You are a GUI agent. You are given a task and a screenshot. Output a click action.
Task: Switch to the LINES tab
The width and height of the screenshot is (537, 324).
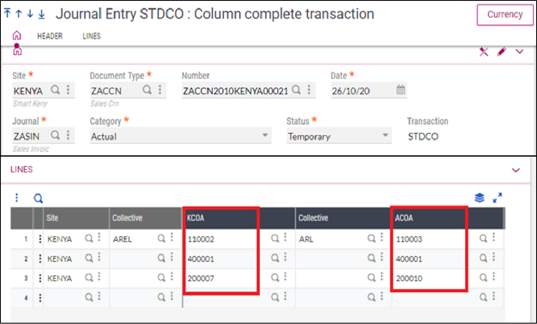[x=91, y=36]
